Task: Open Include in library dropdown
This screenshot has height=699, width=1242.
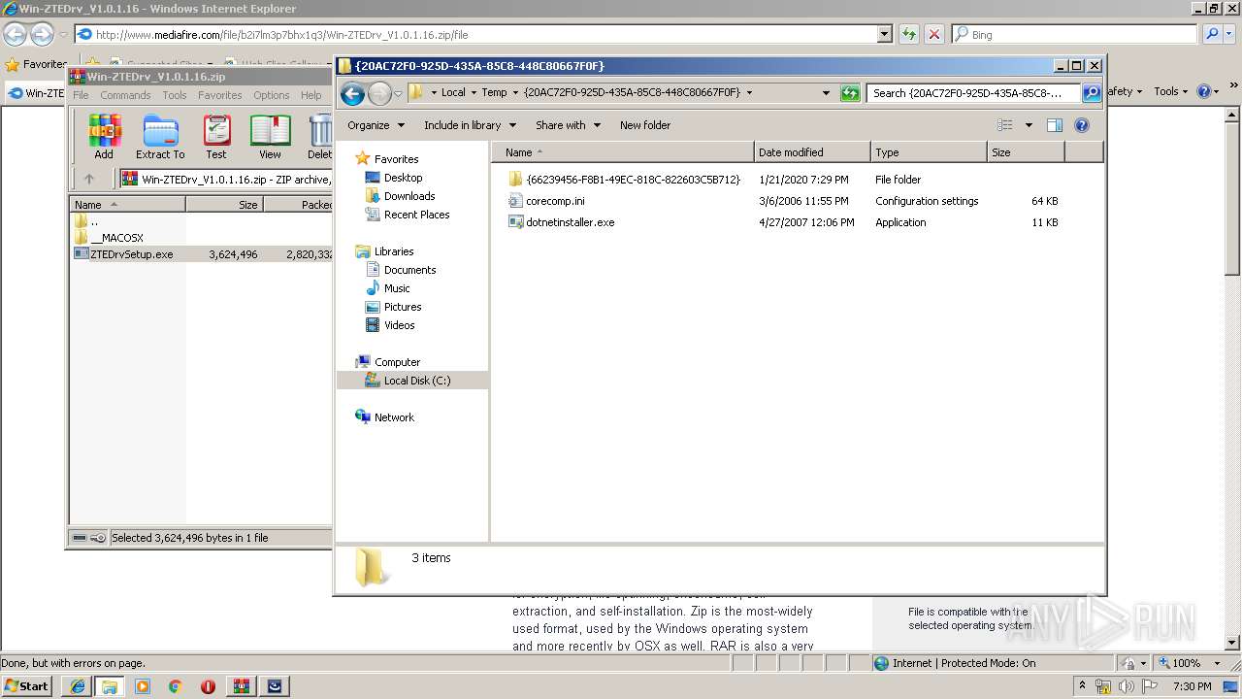Action: pos(470,125)
